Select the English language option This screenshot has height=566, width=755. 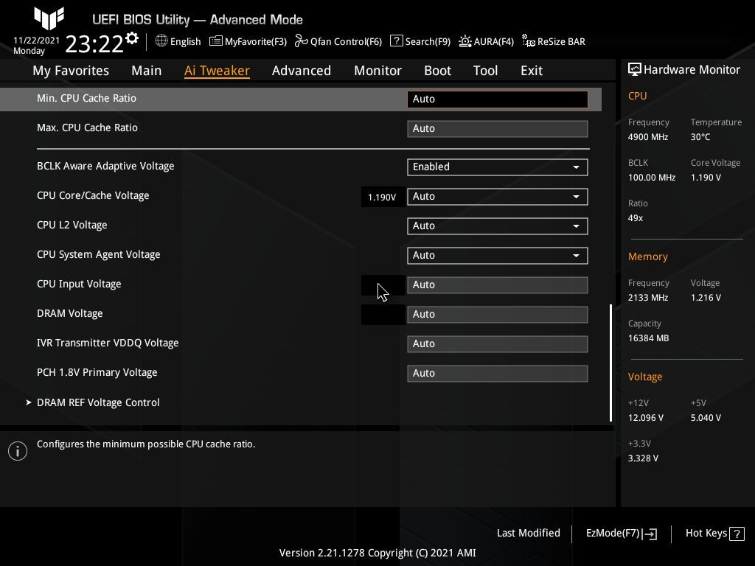pyautogui.click(x=185, y=42)
